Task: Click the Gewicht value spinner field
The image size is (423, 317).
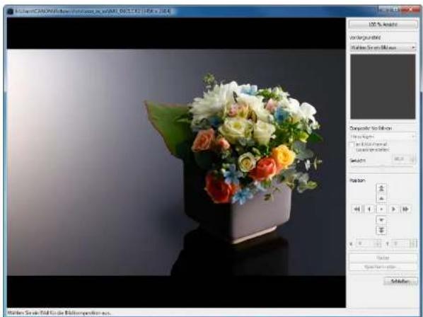Action: point(404,159)
